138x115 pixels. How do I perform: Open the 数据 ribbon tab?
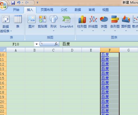[x=78, y=10]
